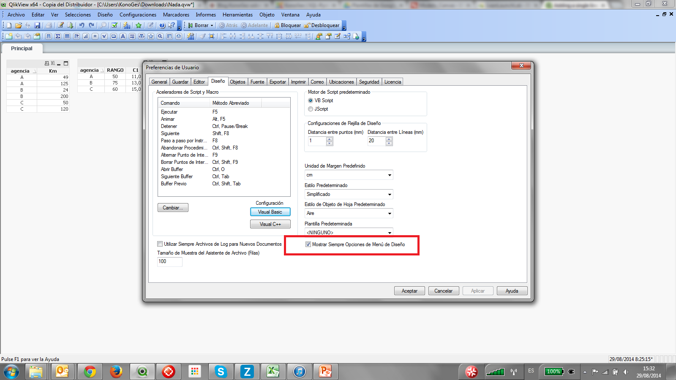Expand the Borrar dropdown arrow
The width and height of the screenshot is (676, 380).
pyautogui.click(x=212, y=25)
